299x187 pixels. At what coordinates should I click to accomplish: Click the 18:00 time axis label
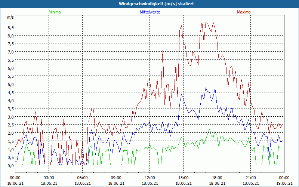[217, 178]
